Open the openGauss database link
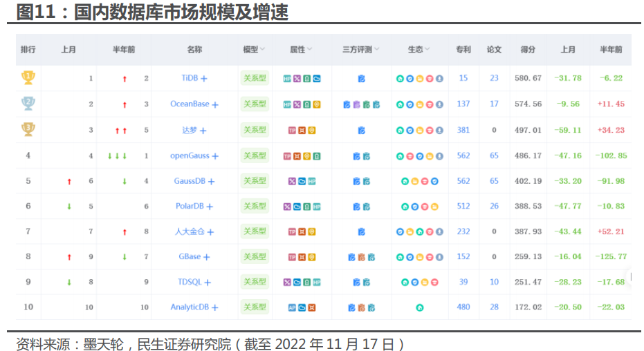Image resolution: width=644 pixels, height=351 pixels. pyautogui.click(x=190, y=155)
